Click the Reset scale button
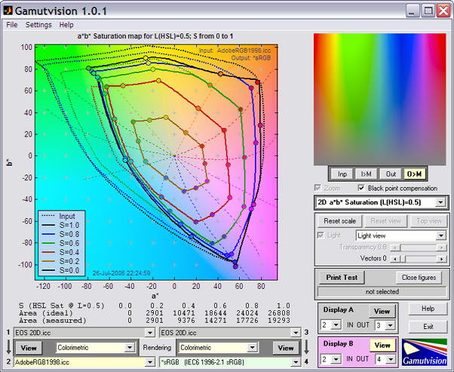This screenshot has width=454, height=372. pyautogui.click(x=339, y=221)
